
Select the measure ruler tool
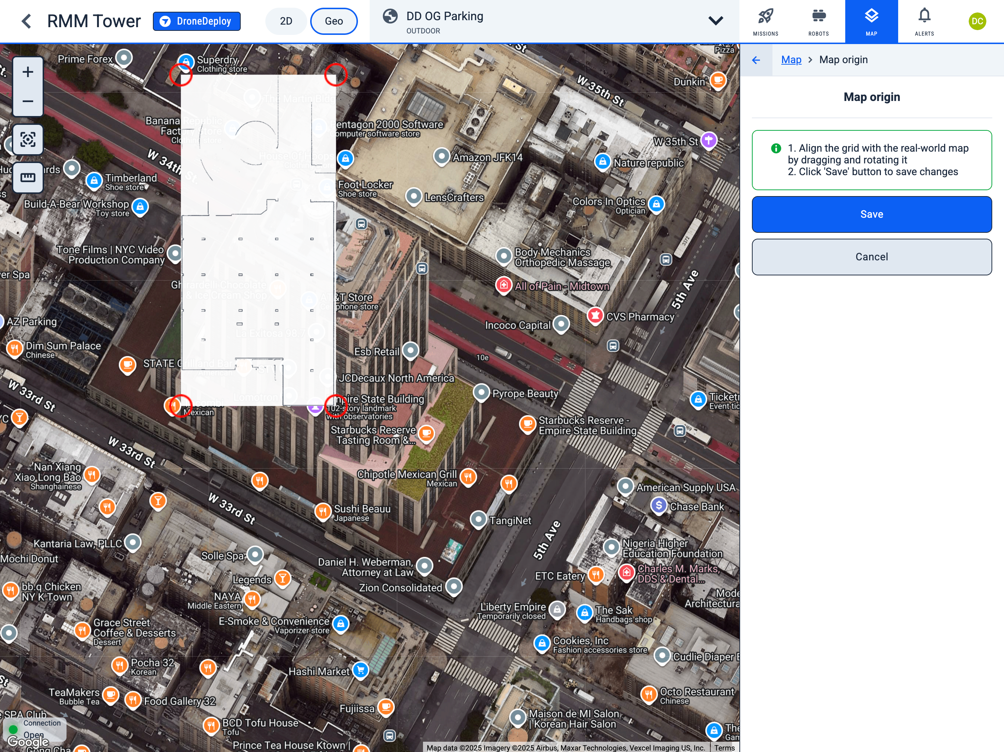(x=28, y=177)
